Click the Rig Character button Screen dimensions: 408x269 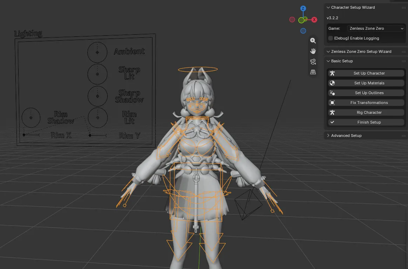(366, 112)
